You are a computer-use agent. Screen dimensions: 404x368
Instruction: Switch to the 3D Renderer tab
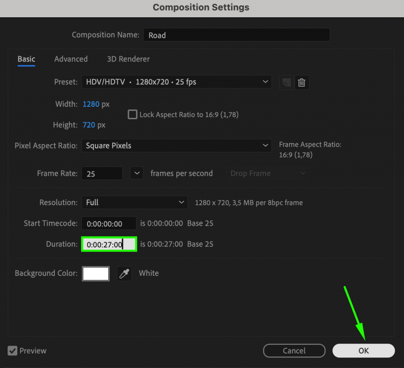128,59
